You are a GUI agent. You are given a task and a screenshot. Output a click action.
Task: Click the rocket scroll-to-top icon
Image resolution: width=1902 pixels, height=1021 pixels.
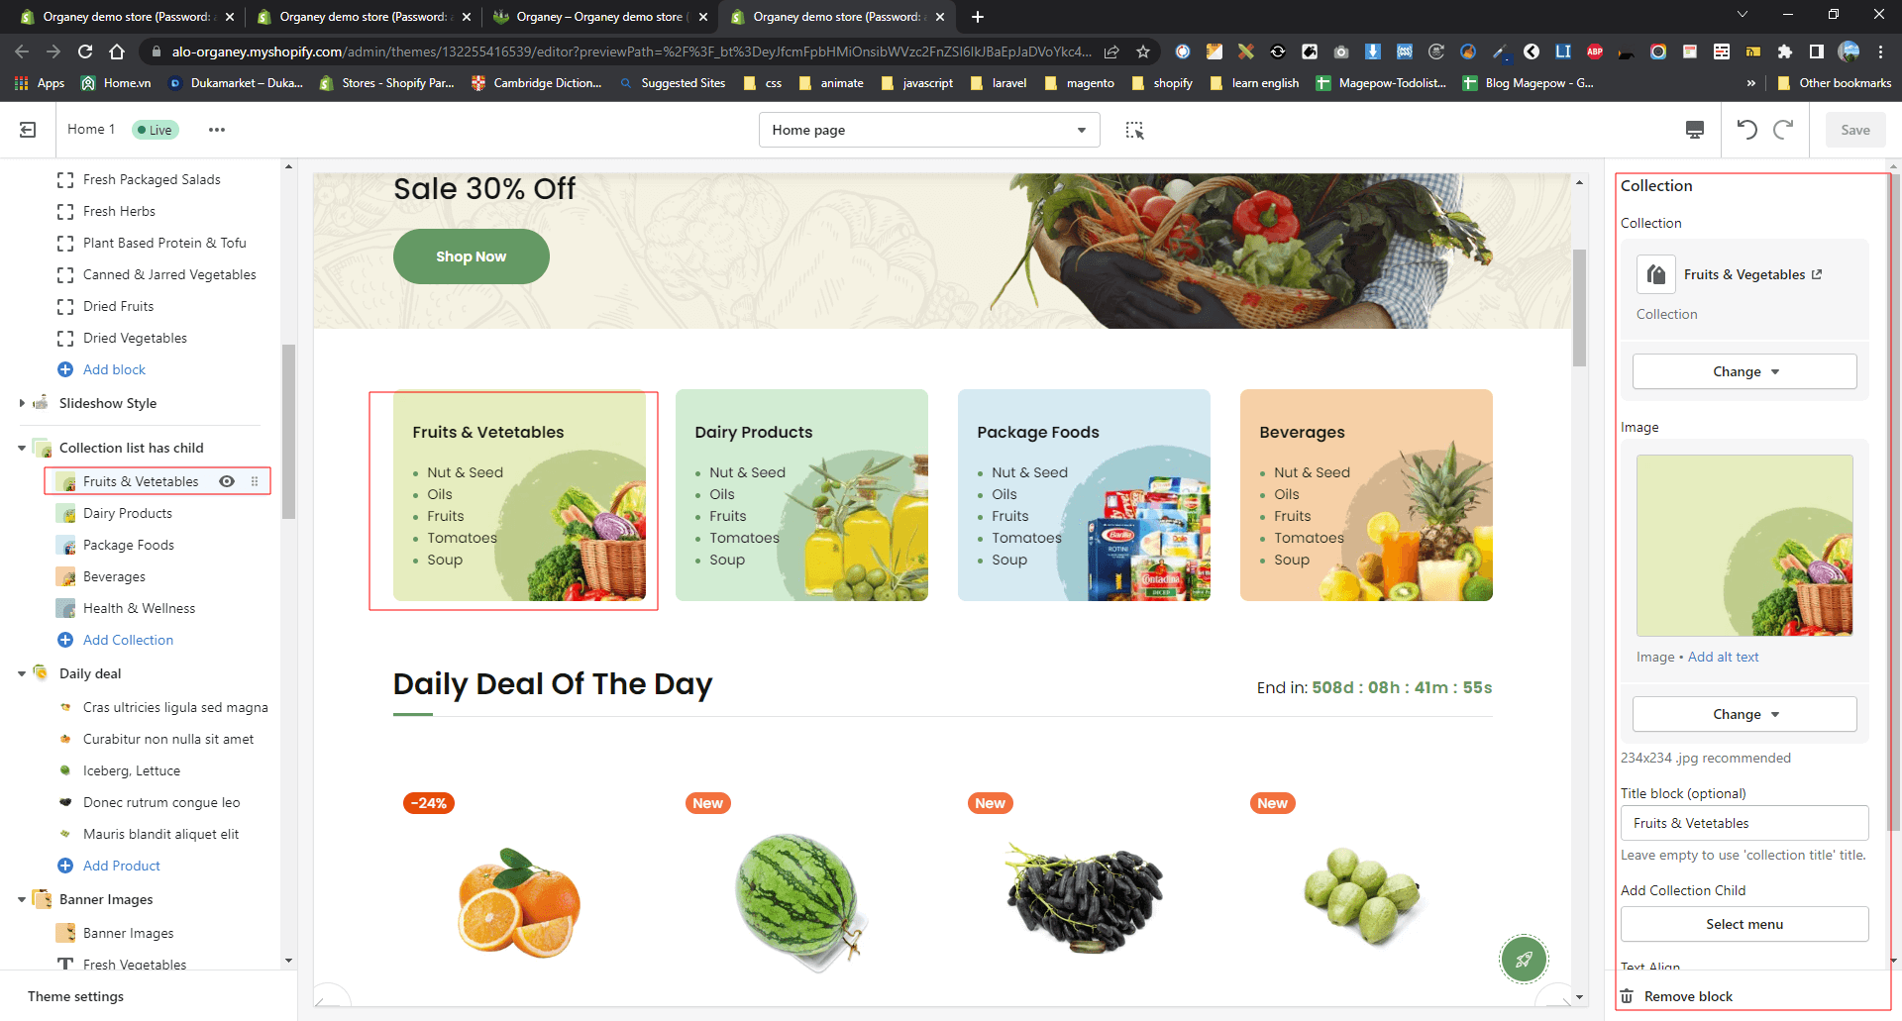point(1524,959)
